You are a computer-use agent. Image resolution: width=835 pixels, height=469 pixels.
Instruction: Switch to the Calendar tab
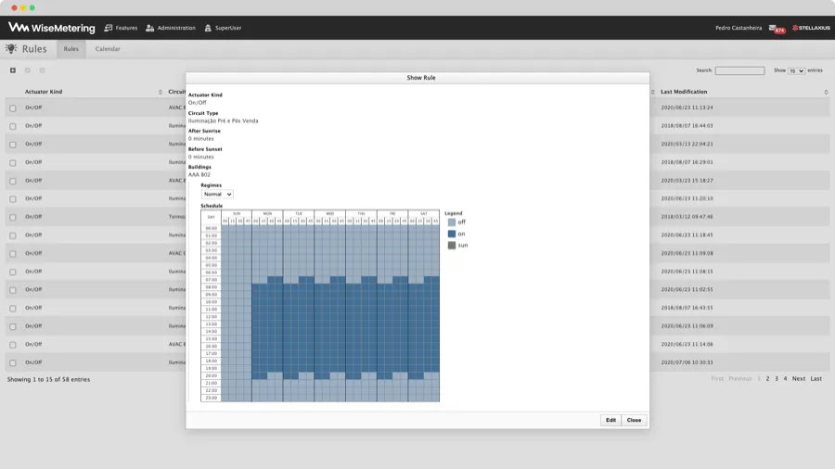(108, 49)
